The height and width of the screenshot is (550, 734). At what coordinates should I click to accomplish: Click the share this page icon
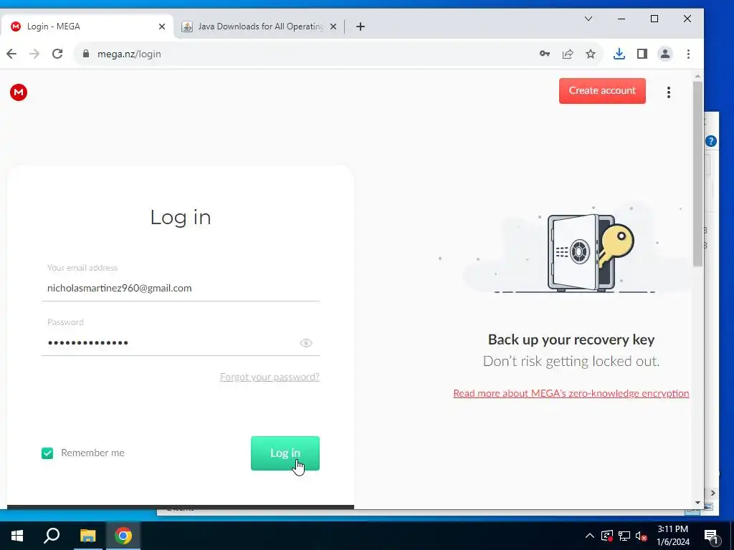click(x=568, y=54)
